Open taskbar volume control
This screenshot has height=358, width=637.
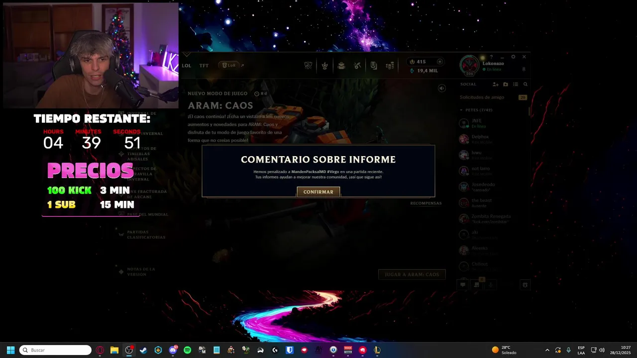point(602,350)
